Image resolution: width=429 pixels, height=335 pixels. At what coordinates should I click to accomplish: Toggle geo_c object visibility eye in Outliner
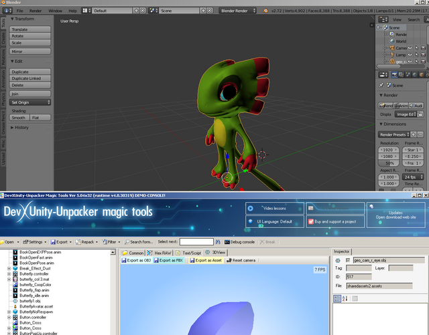point(410,62)
